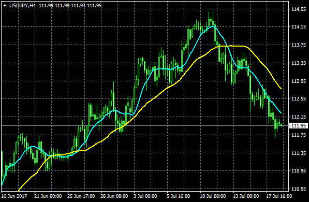Click the OHLC values 111.99 111.99 111.93 111.95

click(x=70, y=6)
